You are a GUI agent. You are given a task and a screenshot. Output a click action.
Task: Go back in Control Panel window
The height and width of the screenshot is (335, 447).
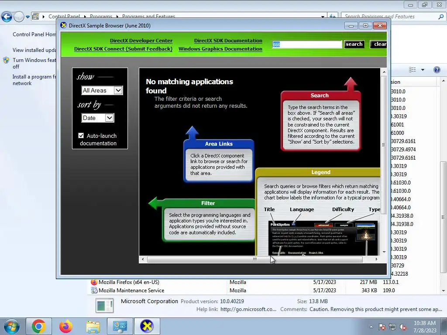[x=7, y=17]
